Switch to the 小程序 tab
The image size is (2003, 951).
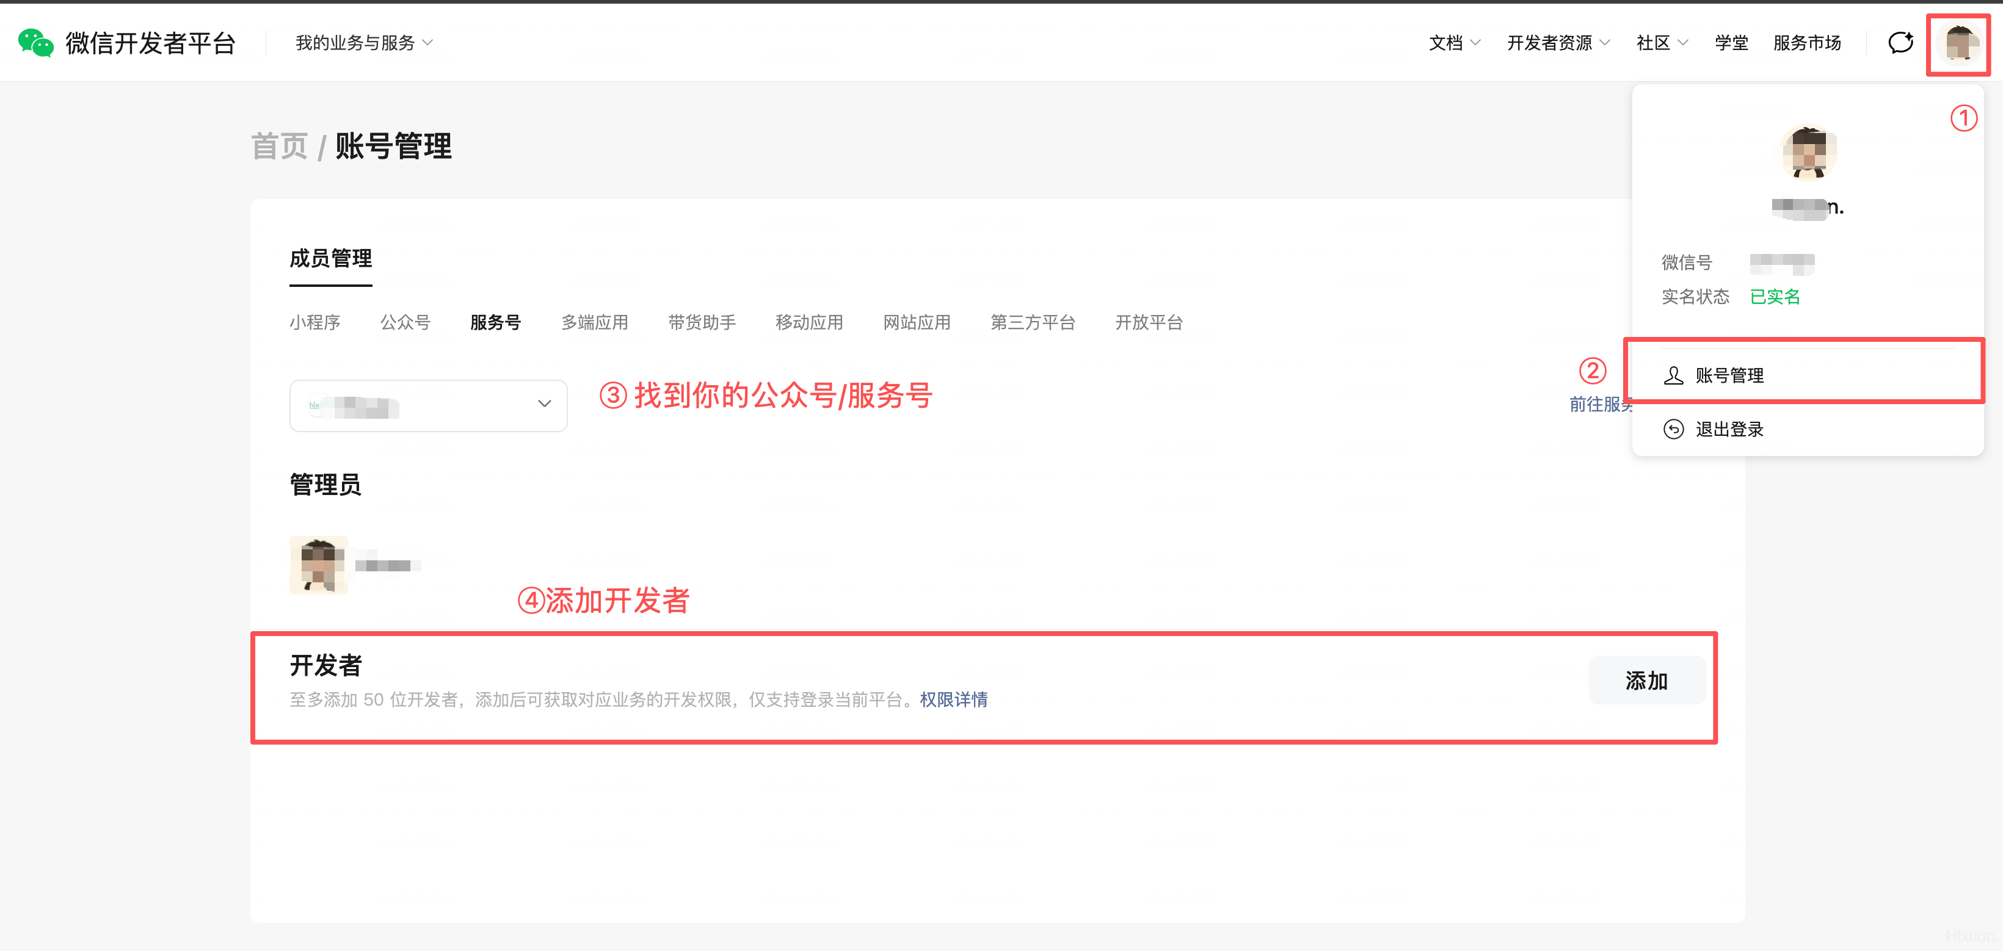coord(315,322)
